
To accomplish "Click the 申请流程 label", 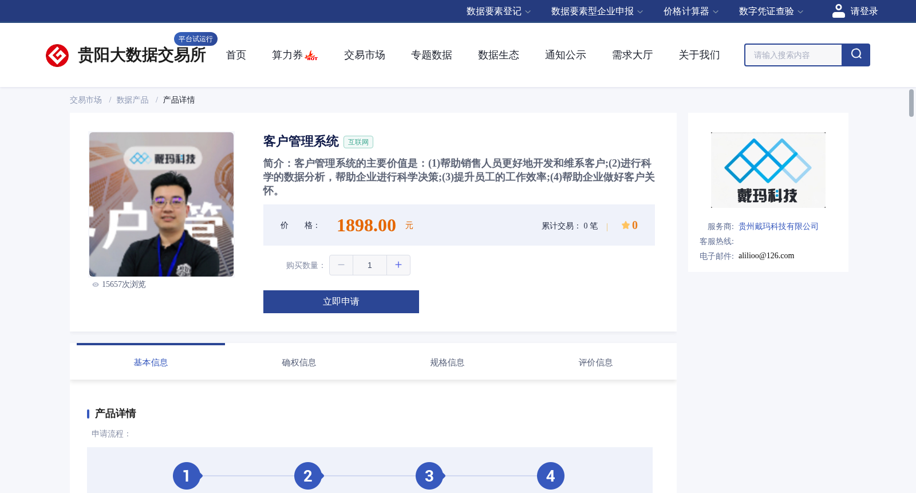I will (x=111, y=434).
